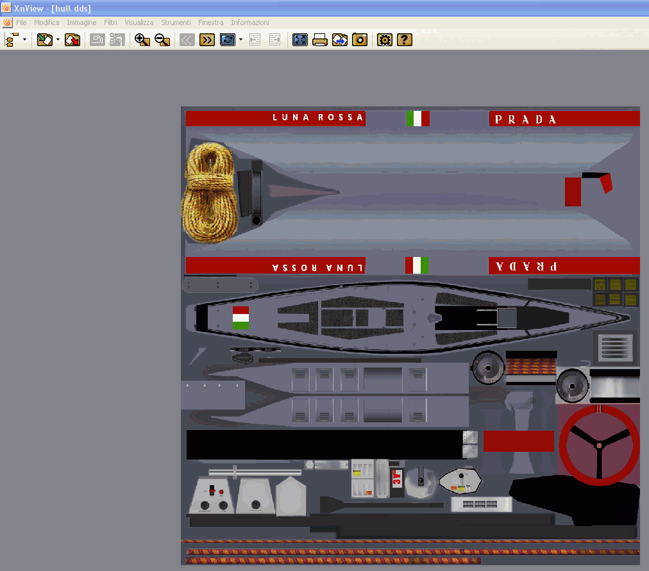
Task: Click the white PRADA text at top of image
Action: coord(526,119)
